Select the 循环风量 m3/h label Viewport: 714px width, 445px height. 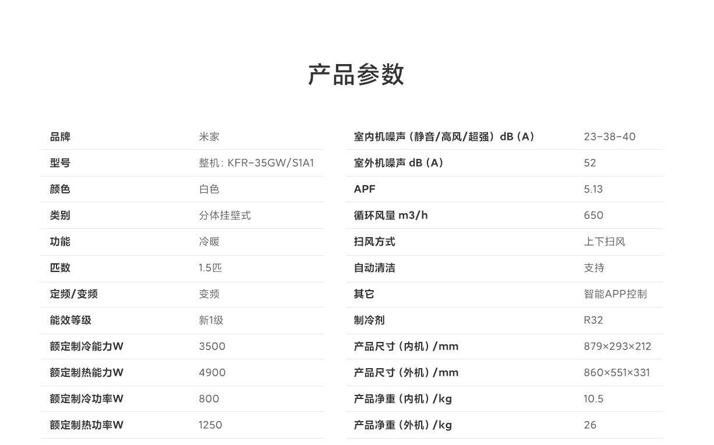point(391,216)
